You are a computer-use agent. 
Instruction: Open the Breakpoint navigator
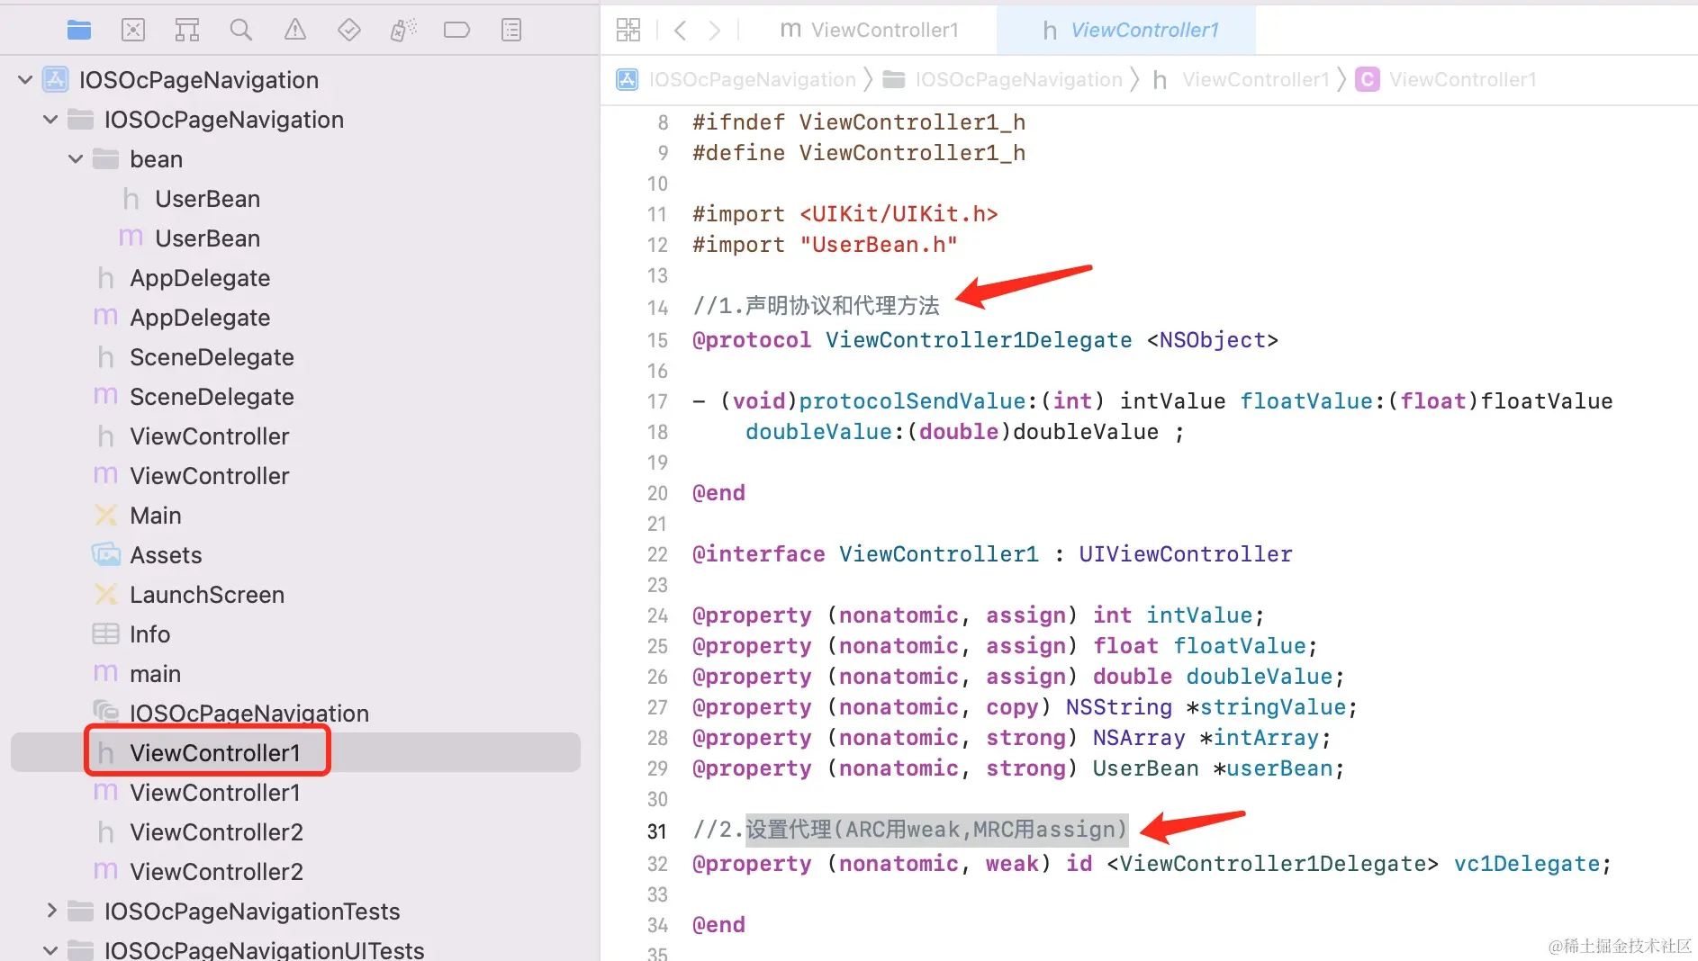(457, 30)
